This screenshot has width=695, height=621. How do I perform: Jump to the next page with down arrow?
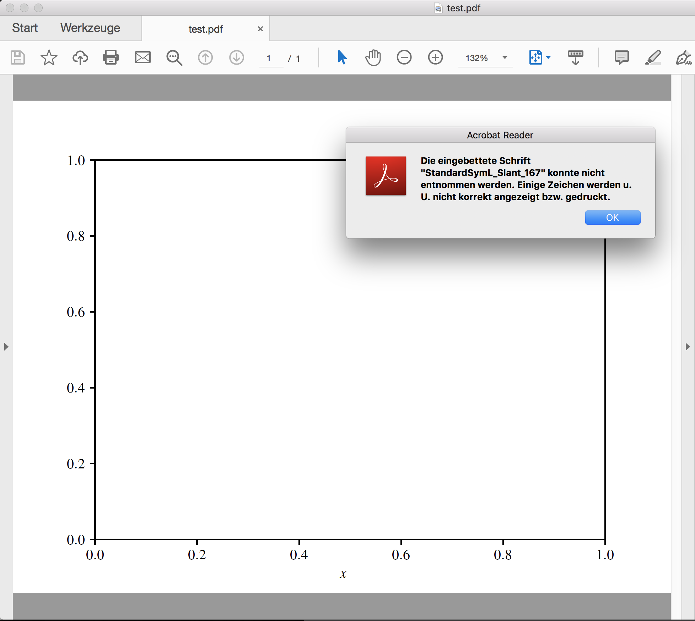237,57
